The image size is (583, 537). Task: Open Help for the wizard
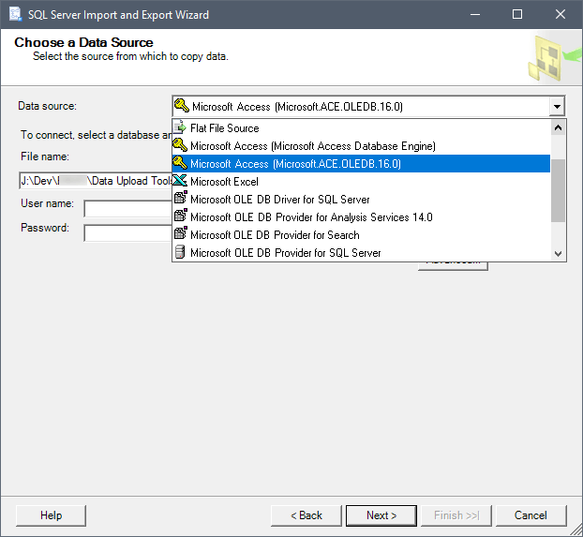[51, 515]
